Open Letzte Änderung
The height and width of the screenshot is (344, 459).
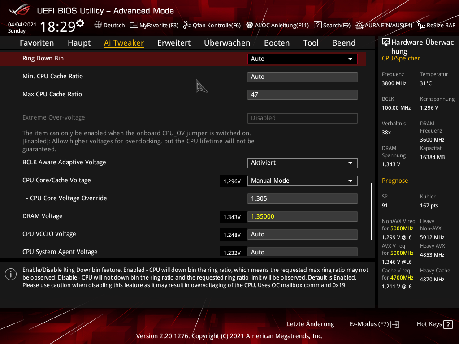310,324
